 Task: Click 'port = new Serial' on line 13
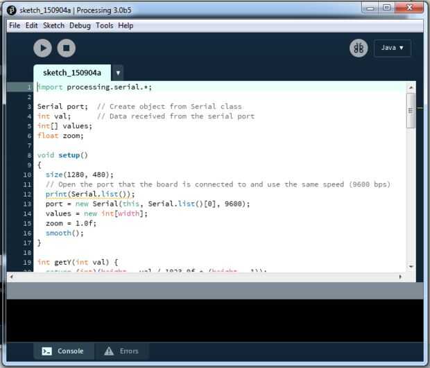[82, 204]
